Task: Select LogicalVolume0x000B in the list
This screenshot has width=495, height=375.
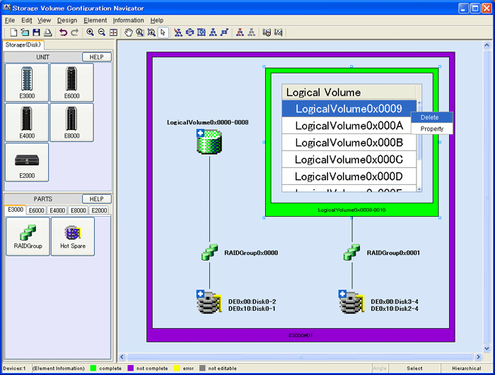Action: (x=349, y=143)
